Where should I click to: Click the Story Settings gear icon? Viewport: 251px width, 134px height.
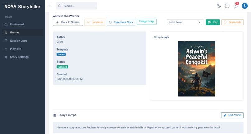[6, 57]
